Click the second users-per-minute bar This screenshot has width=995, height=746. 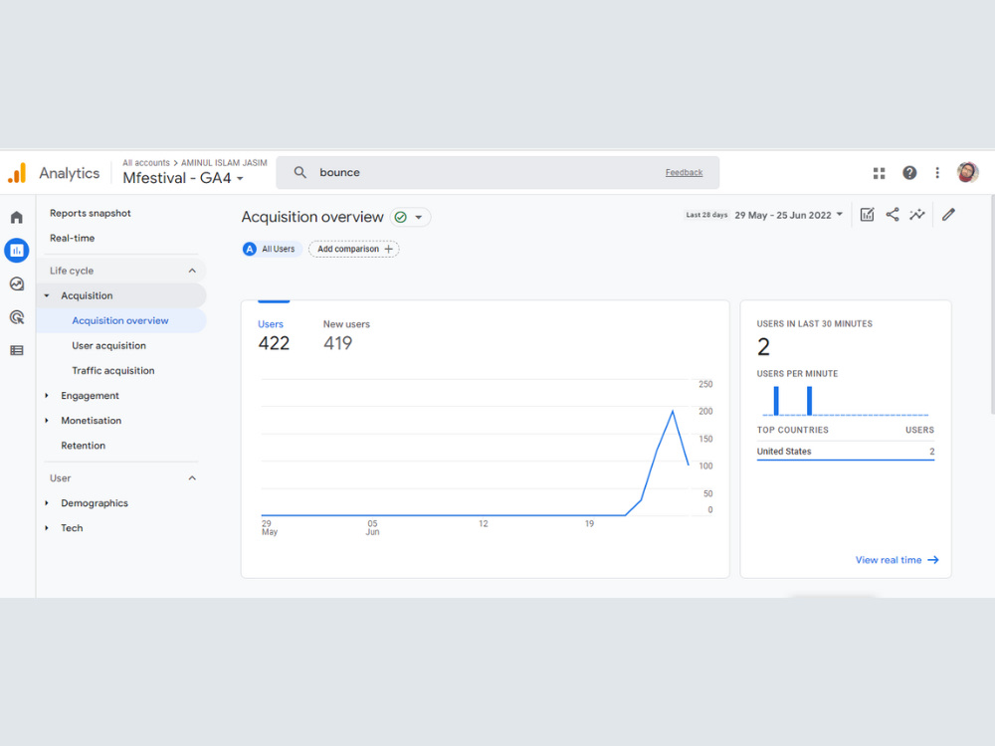809,401
